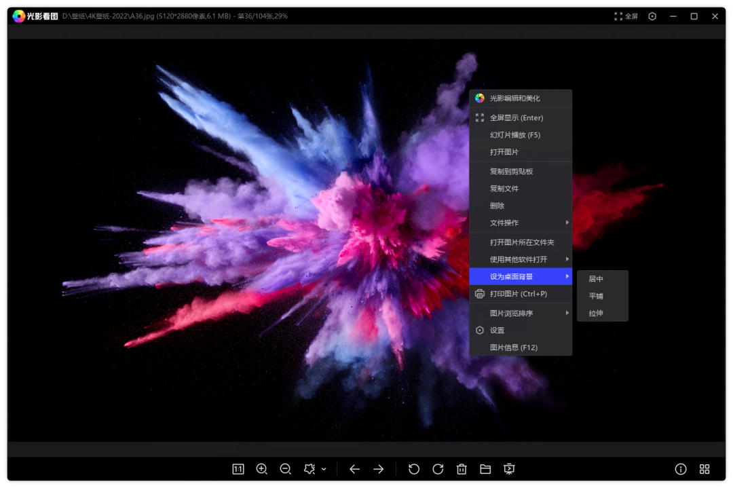The image size is (733, 488).
Task: Advance to next image with right arrow
Action: [379, 469]
